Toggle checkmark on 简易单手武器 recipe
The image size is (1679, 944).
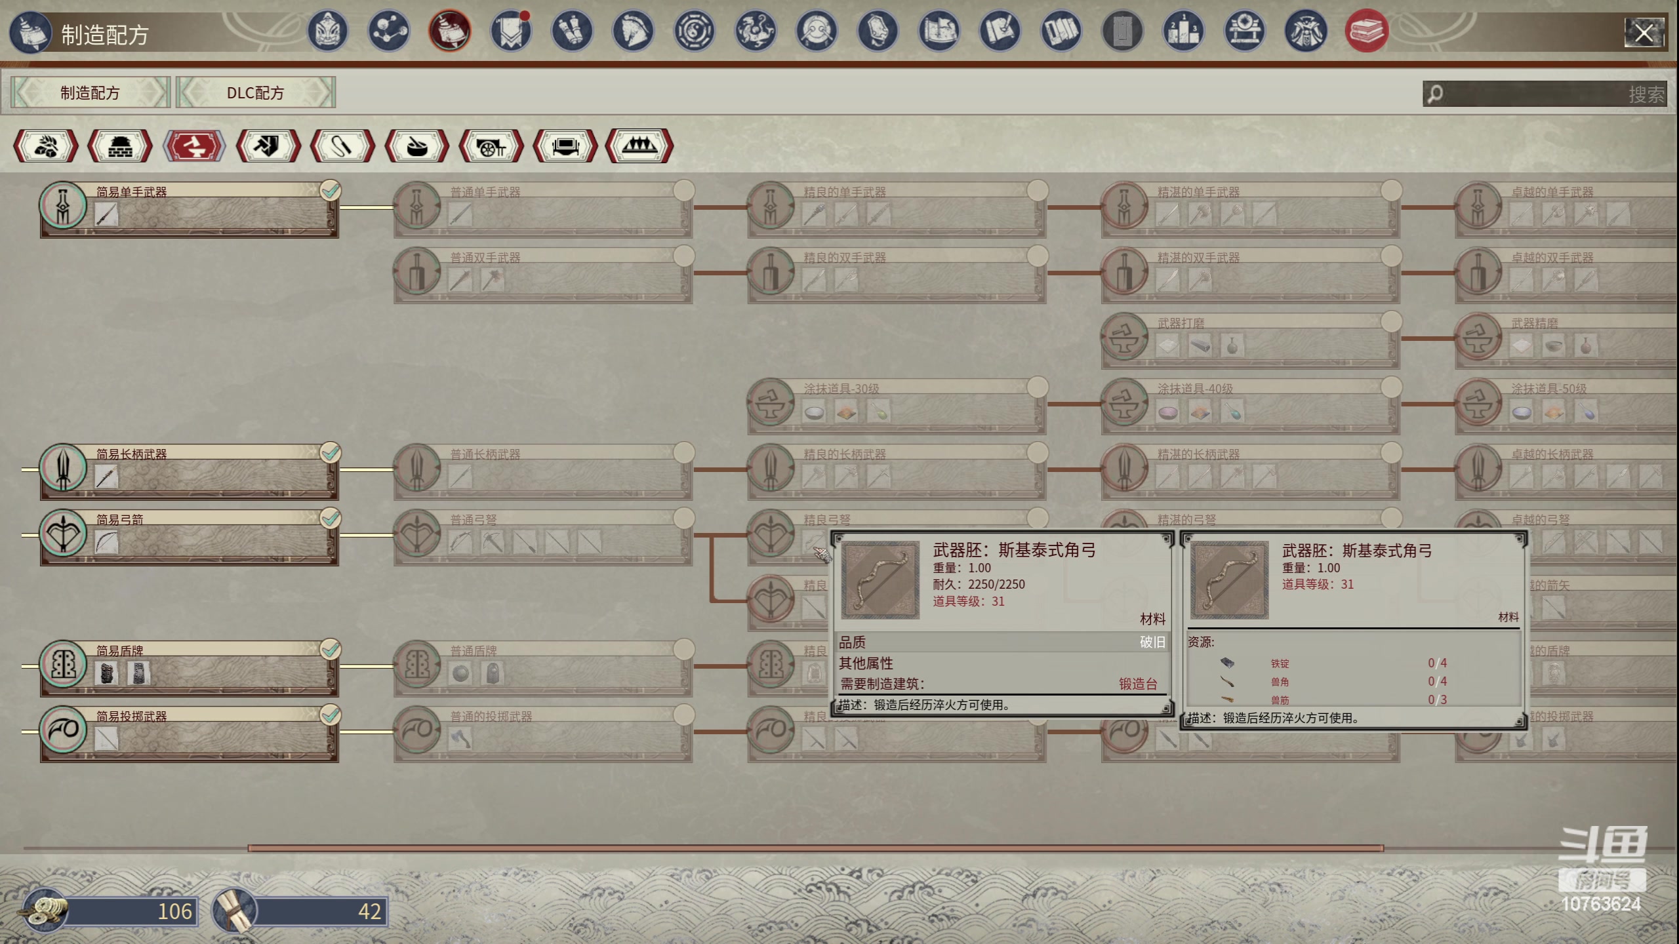pos(331,191)
